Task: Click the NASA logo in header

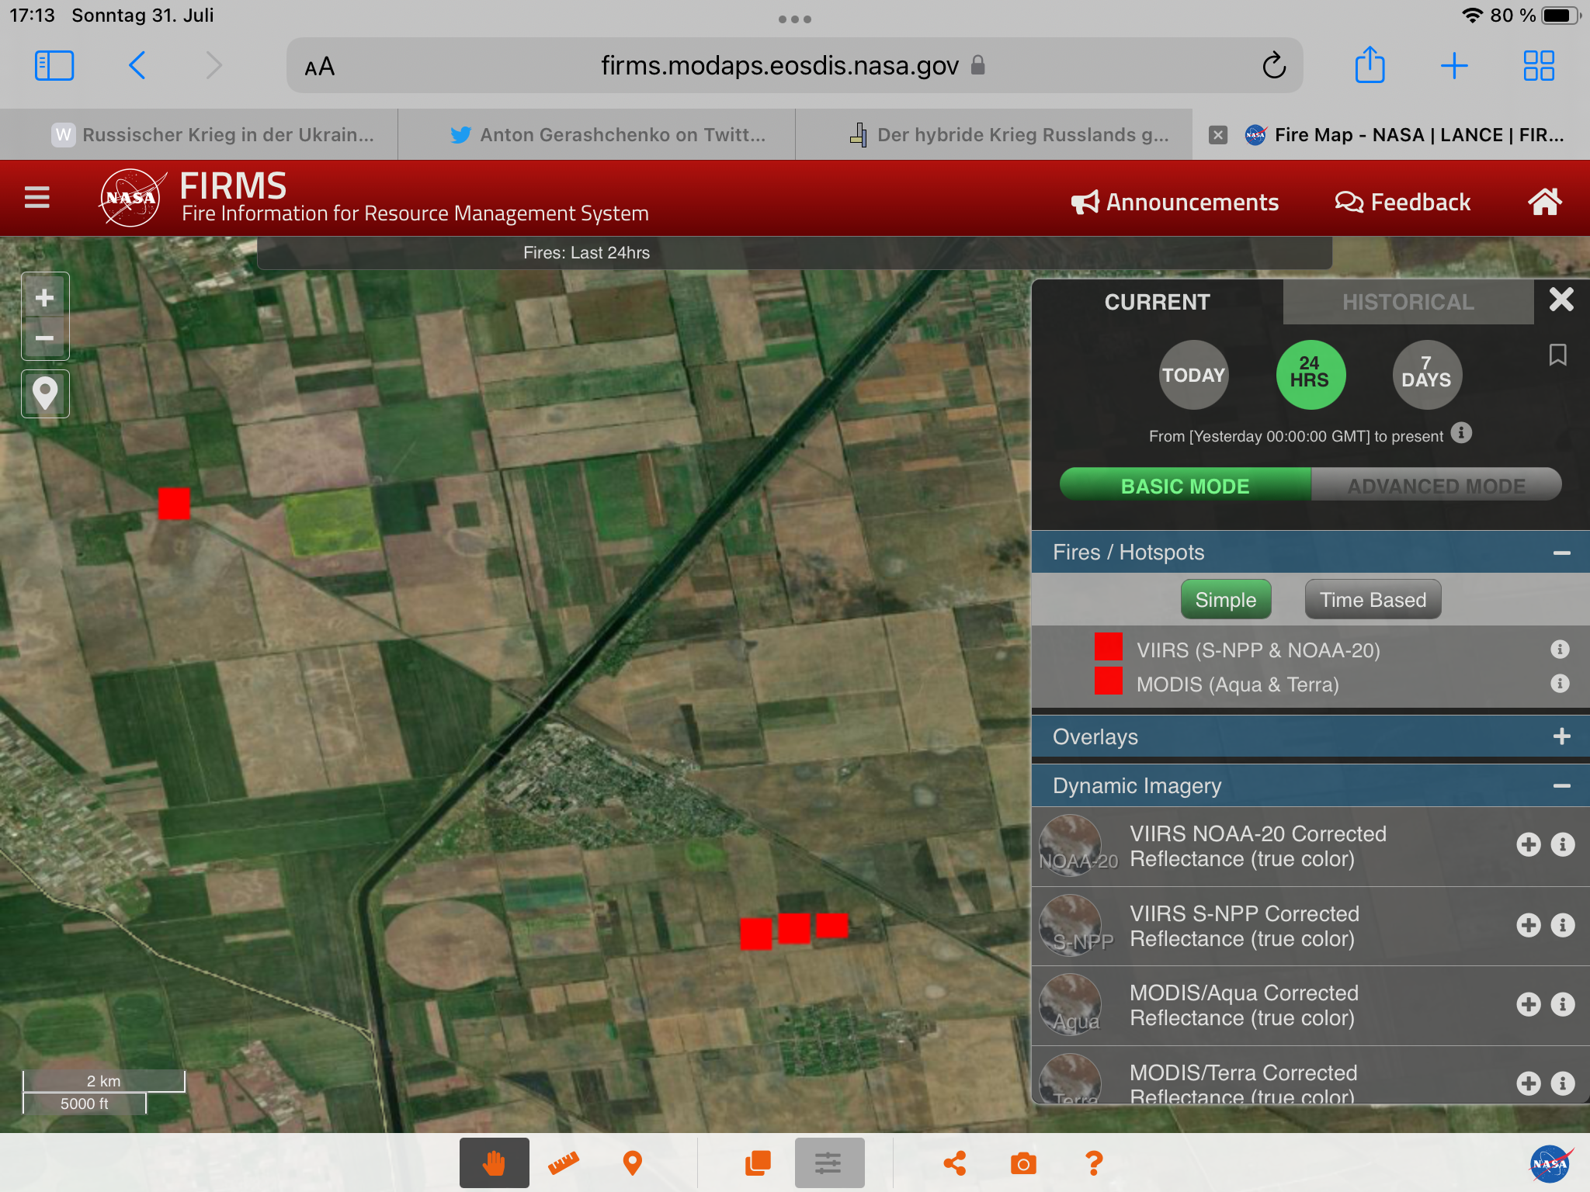Action: point(132,198)
